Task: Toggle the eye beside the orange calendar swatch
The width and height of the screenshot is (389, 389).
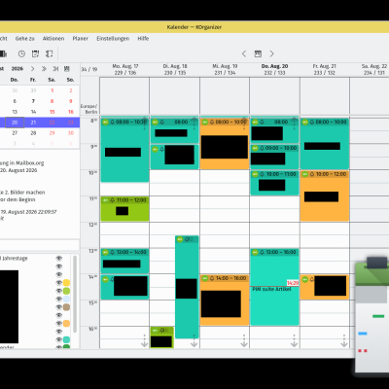Action: pyautogui.click(x=58, y=323)
